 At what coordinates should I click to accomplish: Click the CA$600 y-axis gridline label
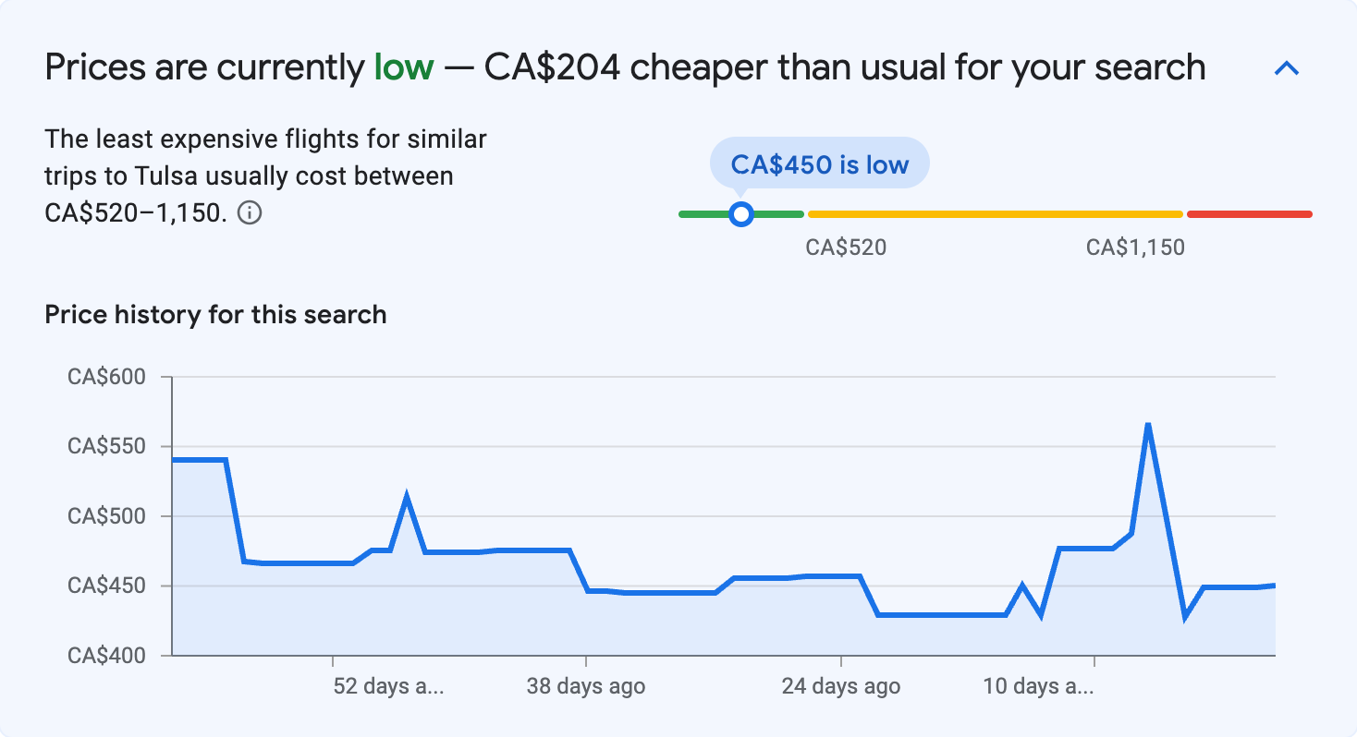tap(108, 377)
